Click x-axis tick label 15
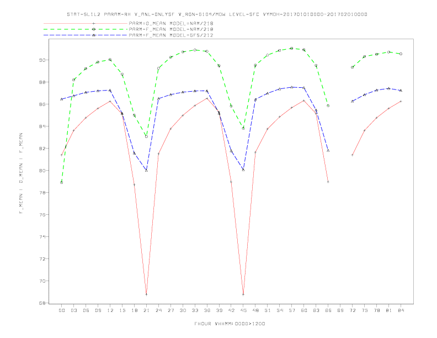 122,310
